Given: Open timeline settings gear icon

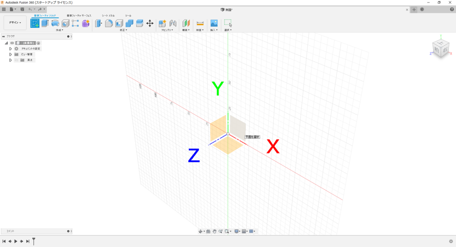Looking at the screenshot, I should coord(451,241).
